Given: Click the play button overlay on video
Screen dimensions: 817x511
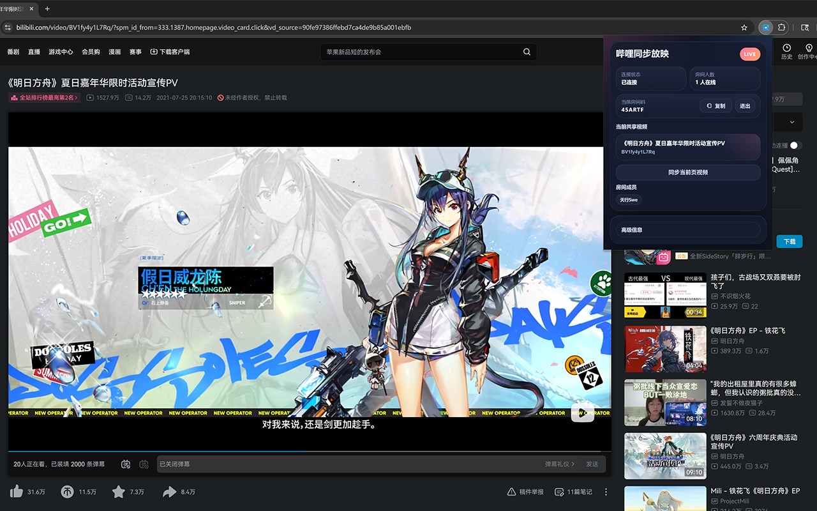Looking at the screenshot, I should [x=582, y=412].
